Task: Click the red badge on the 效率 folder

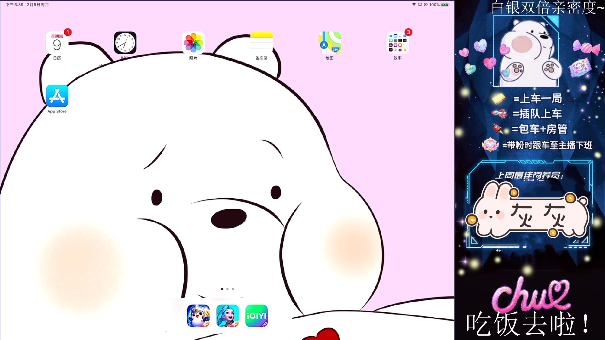Action: click(x=408, y=32)
